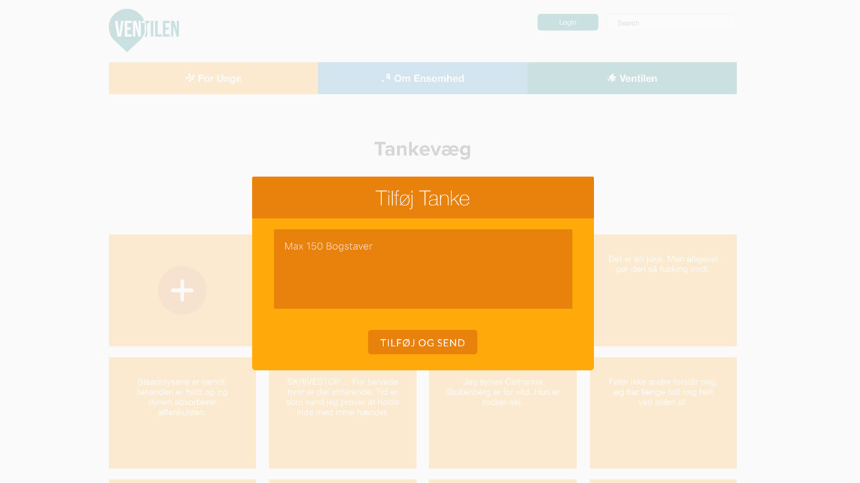Open the For Unge tab
The height and width of the screenshot is (483, 860).
point(214,79)
